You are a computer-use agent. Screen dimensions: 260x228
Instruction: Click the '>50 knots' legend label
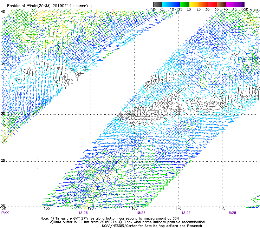[x=250, y=9]
